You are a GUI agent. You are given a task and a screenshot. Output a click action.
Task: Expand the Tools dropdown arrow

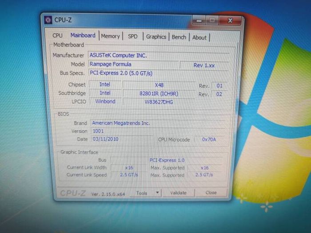[x=157, y=193]
